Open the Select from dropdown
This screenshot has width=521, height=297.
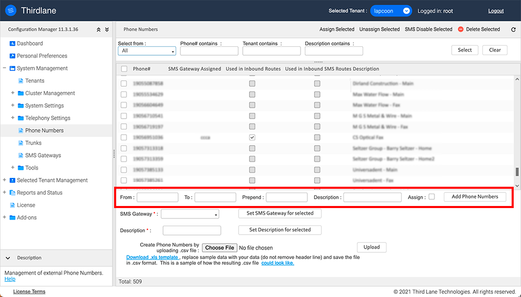pos(147,51)
